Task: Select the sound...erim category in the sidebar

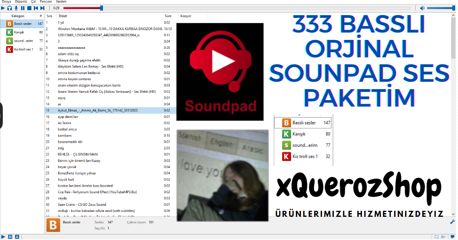Action: tap(22, 41)
